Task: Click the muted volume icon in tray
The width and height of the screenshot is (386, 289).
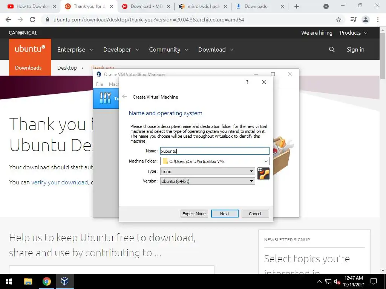Action: [337, 281]
